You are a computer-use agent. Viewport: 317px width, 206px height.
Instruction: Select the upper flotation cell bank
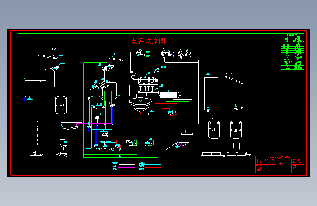148,81
